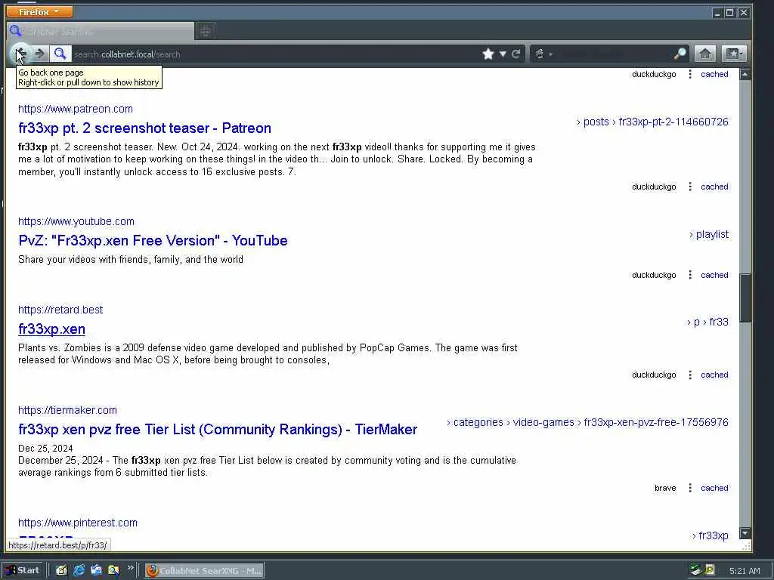This screenshot has width=774, height=580.
Task: Open the three-dot menu for TierMaker result
Action: (690, 489)
